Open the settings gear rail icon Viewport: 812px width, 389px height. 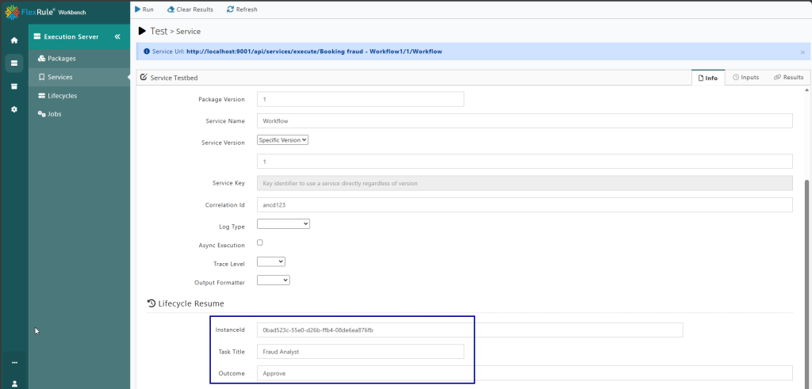tap(14, 109)
